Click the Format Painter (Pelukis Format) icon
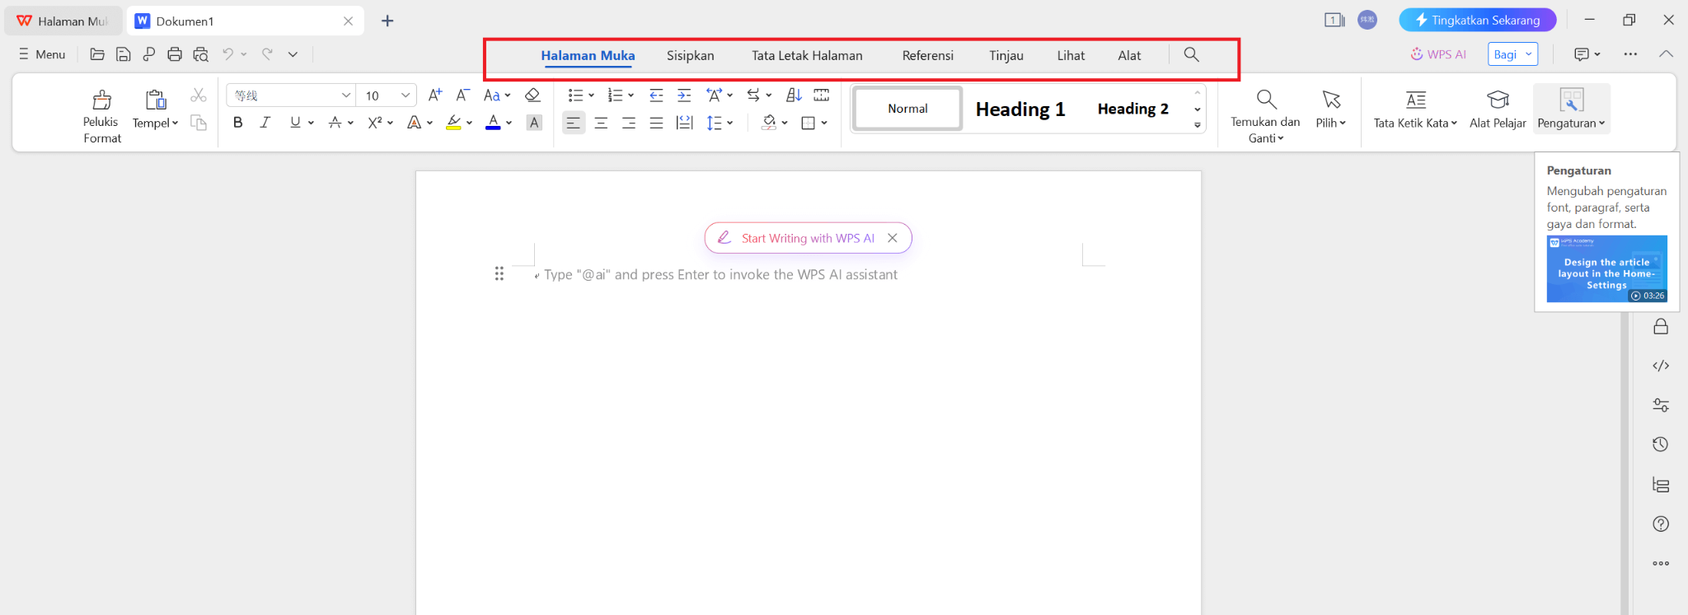 click(x=101, y=100)
